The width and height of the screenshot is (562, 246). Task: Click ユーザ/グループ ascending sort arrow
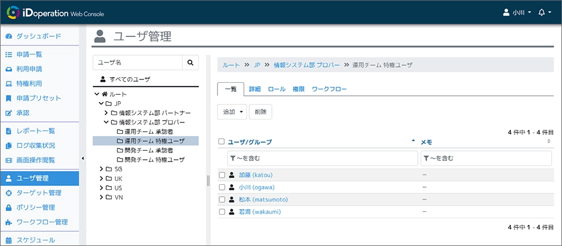pyautogui.click(x=413, y=142)
